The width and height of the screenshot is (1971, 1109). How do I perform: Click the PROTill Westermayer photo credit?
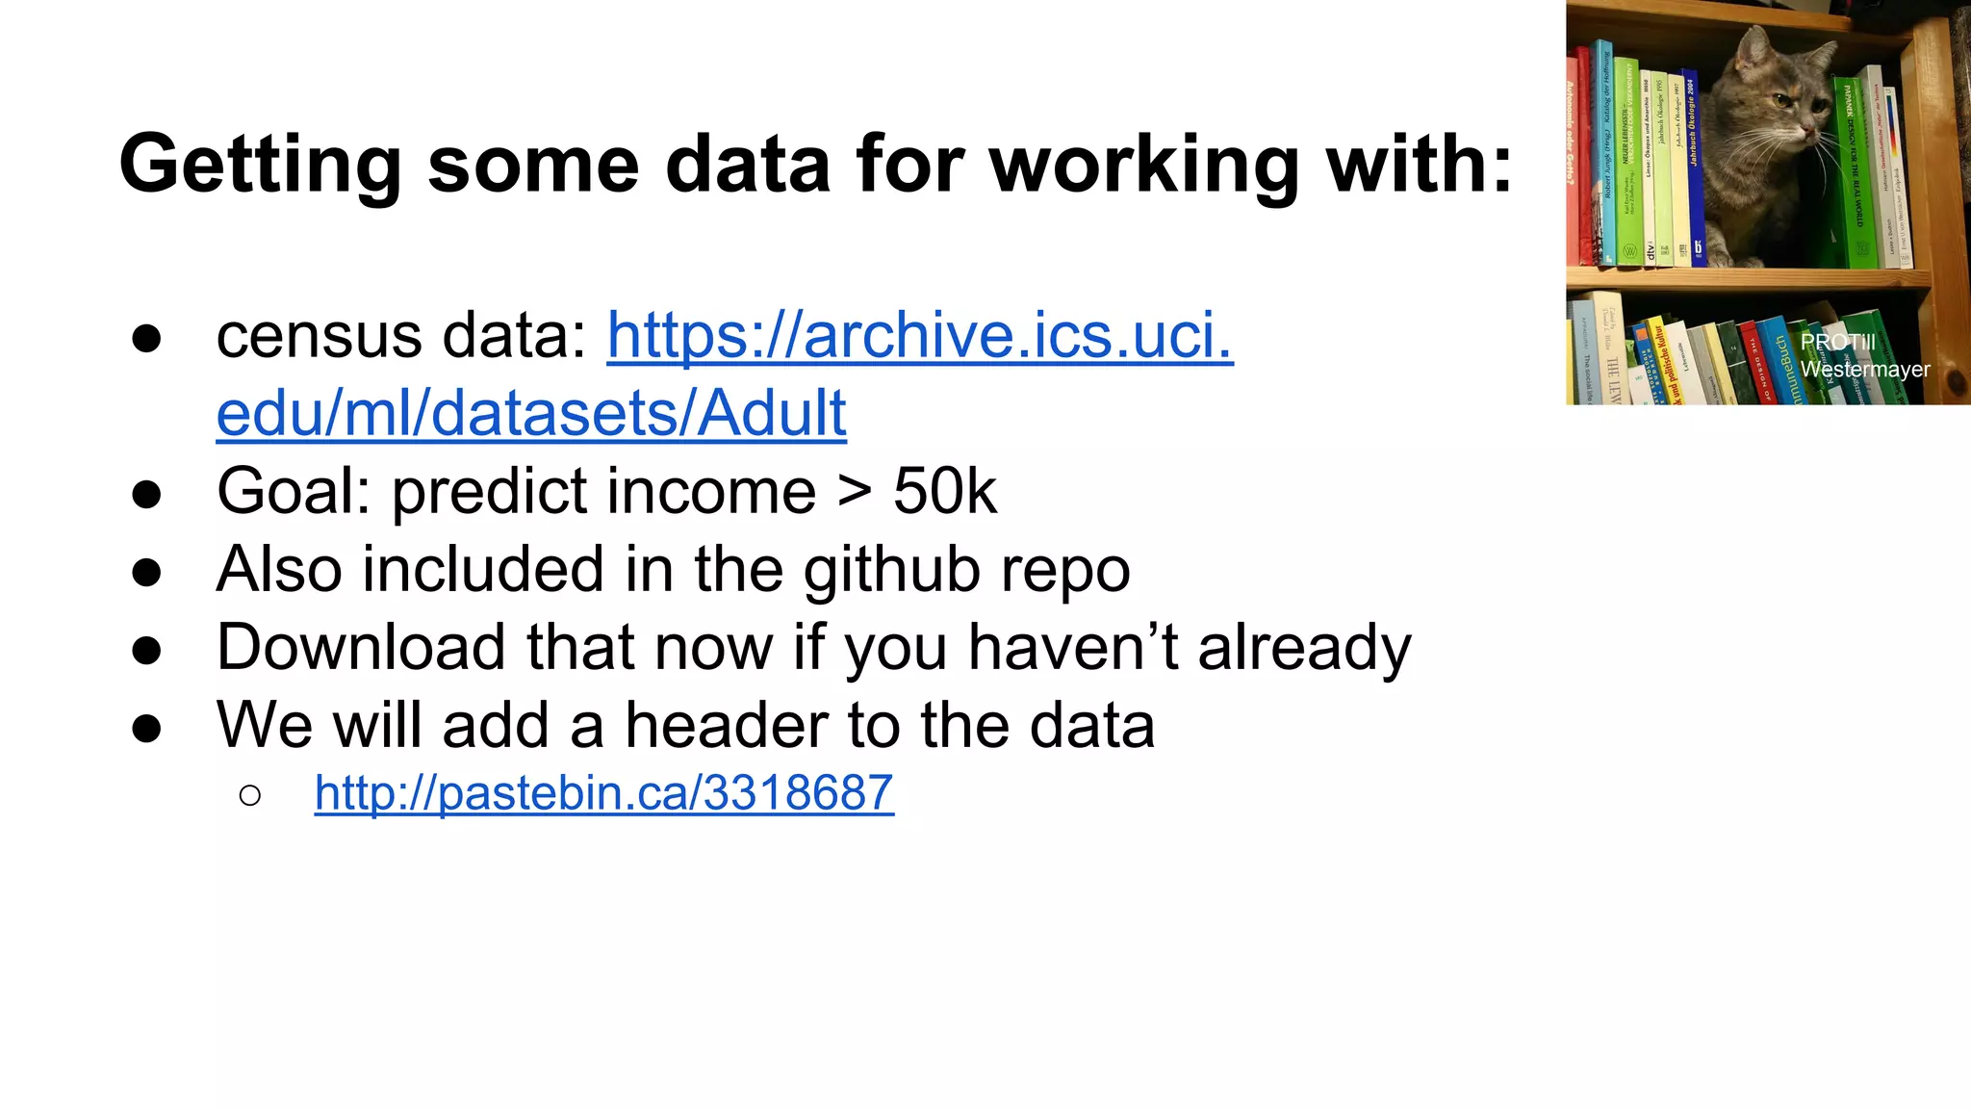coord(1864,356)
